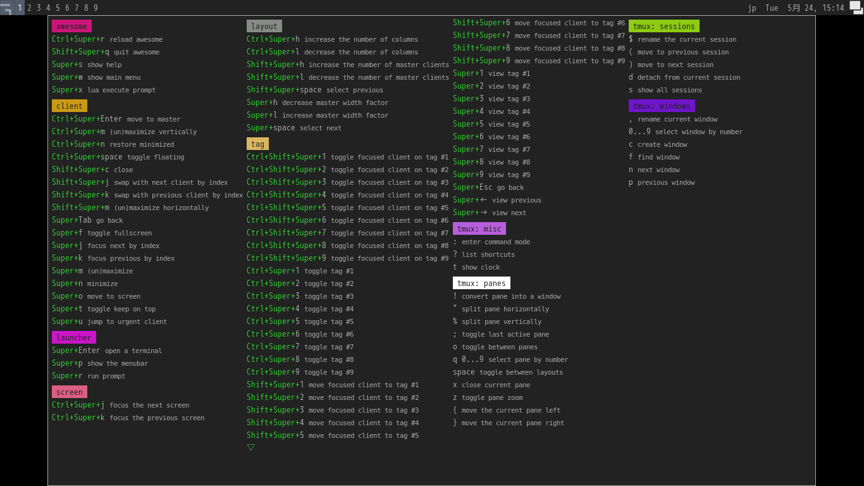Click the 'run prompt' shortcut row
Viewport: 864px width, 486px height.
(89, 376)
